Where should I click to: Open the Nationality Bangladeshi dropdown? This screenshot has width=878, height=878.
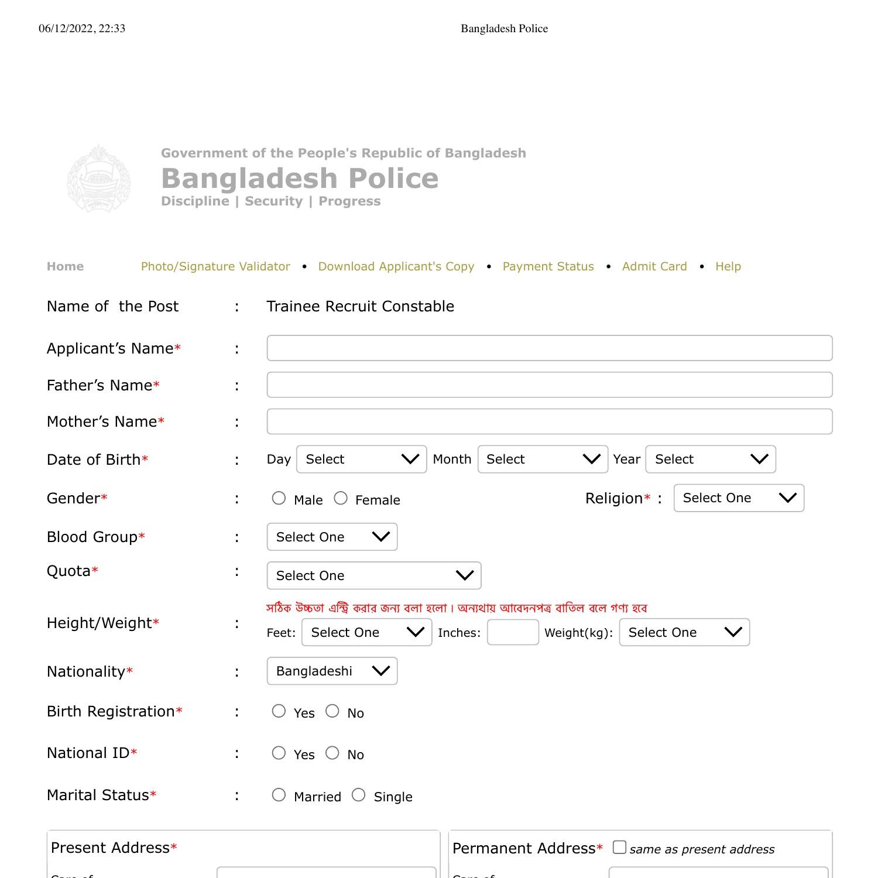[332, 671]
